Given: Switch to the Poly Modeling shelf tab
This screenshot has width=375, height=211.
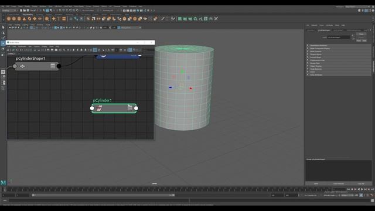Looking at the screenshot, I should coord(28,15).
